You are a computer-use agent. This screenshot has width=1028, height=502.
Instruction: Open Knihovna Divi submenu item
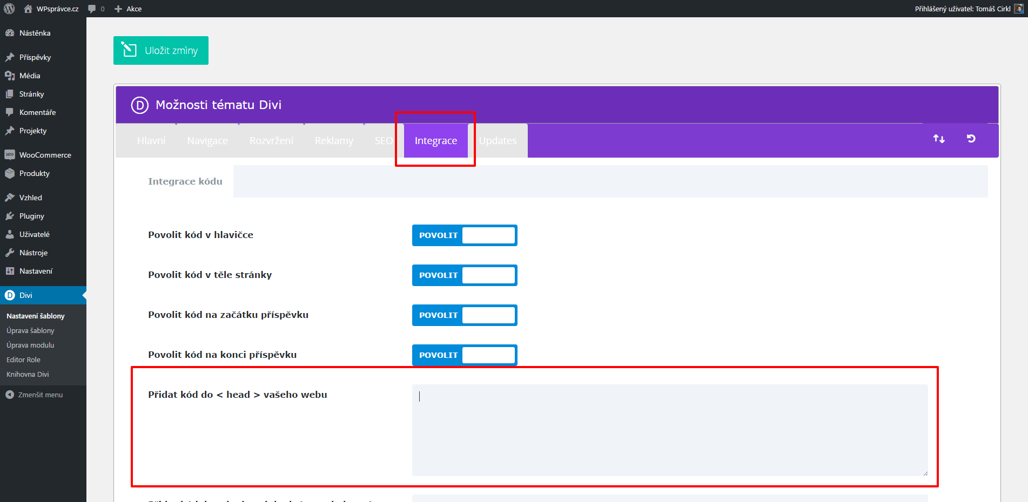click(x=28, y=374)
